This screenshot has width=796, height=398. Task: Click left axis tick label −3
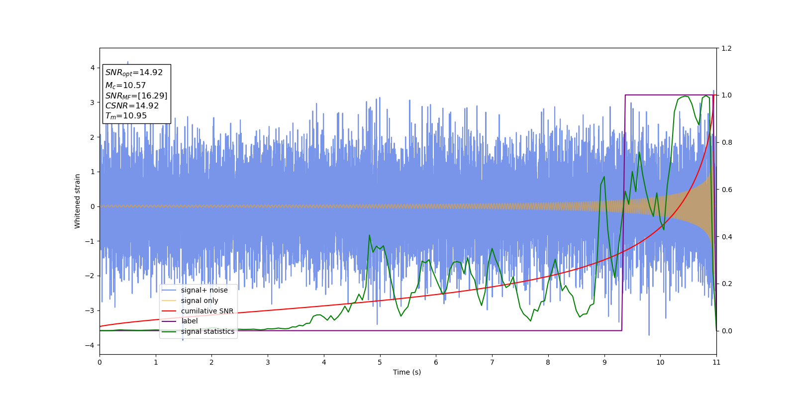[x=90, y=310]
